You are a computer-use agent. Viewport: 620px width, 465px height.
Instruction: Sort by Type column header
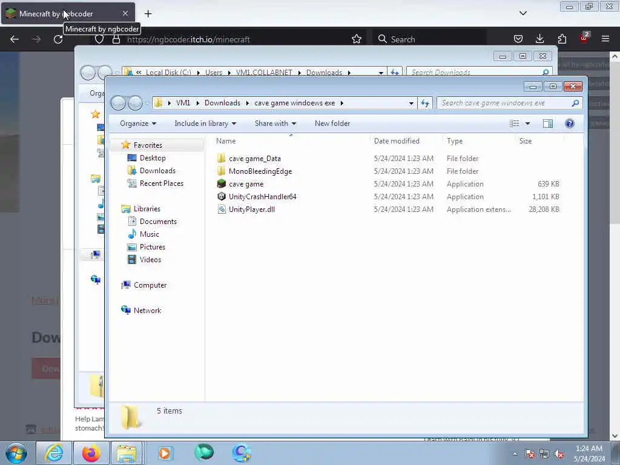455,140
